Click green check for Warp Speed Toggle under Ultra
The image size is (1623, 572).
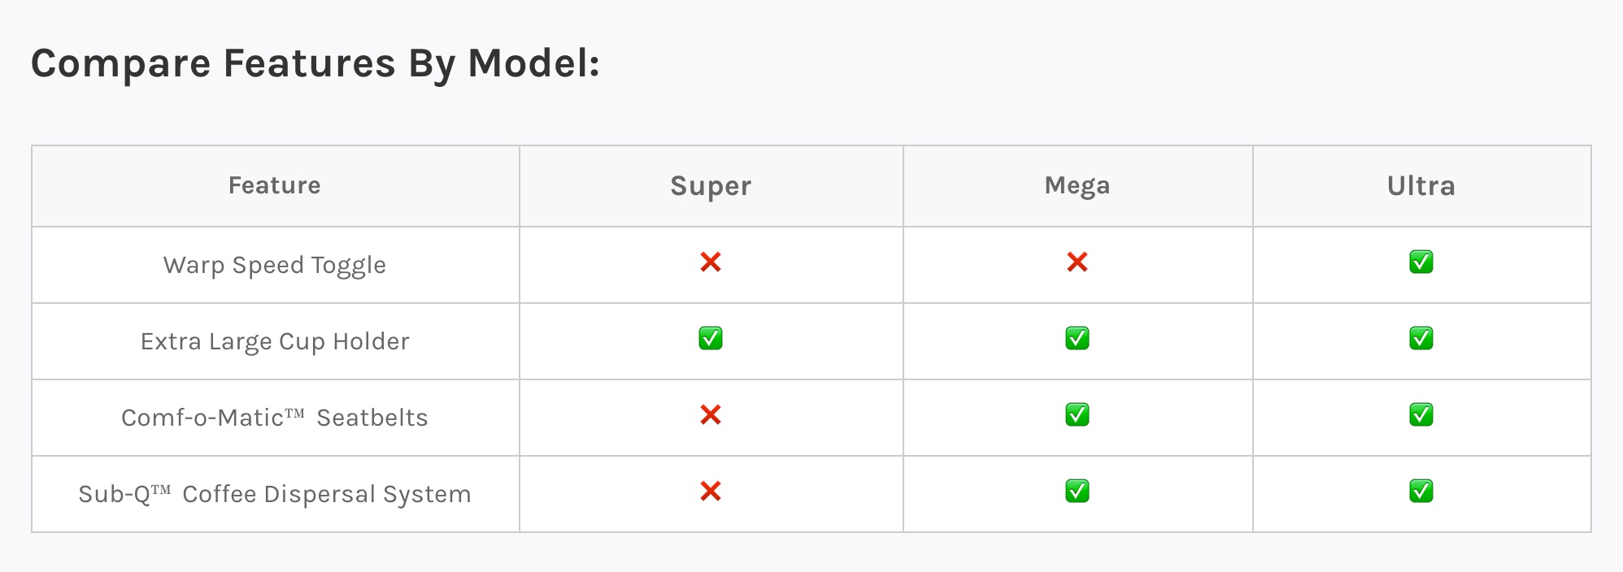1421,262
